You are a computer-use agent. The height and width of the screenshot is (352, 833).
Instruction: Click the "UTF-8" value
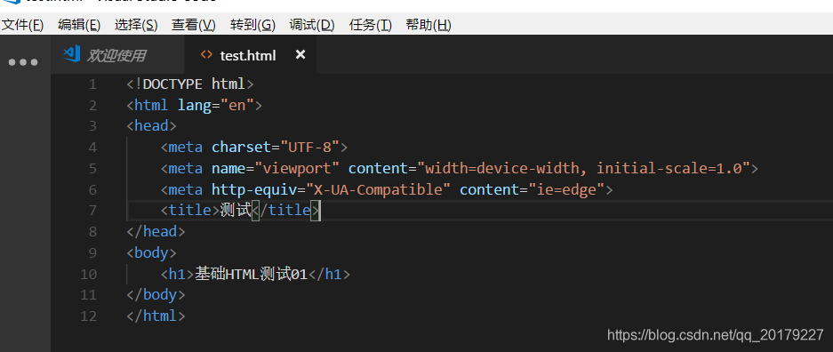tap(310, 147)
